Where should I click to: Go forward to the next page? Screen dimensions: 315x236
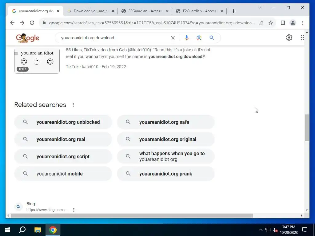coord(22,23)
